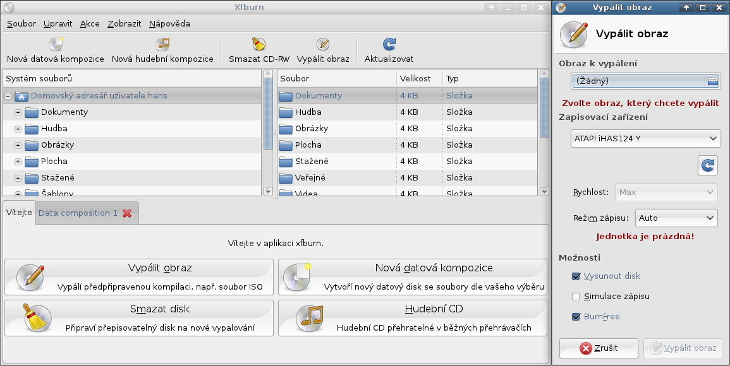Click the Systém souborů column header
730x366 pixels.
132,79
